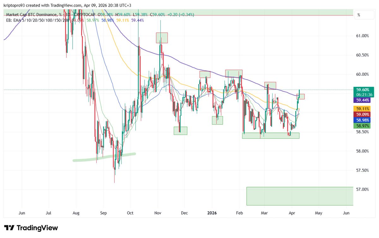Click the first Jun label on time axis
The image size is (379, 238).
(22, 213)
